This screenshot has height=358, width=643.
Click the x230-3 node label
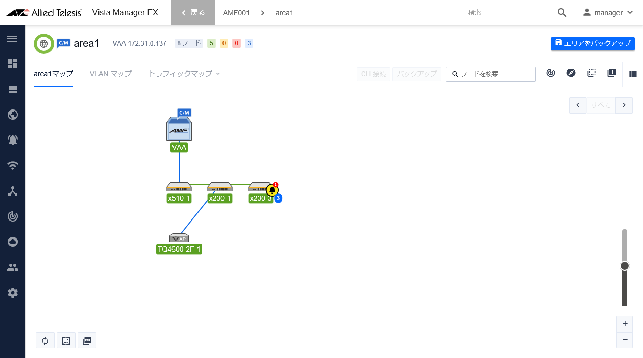260,198
